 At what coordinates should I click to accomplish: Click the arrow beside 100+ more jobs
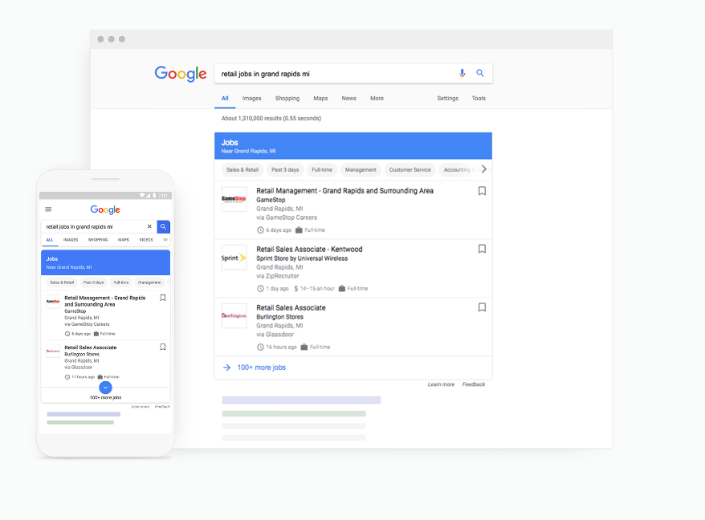click(x=227, y=368)
